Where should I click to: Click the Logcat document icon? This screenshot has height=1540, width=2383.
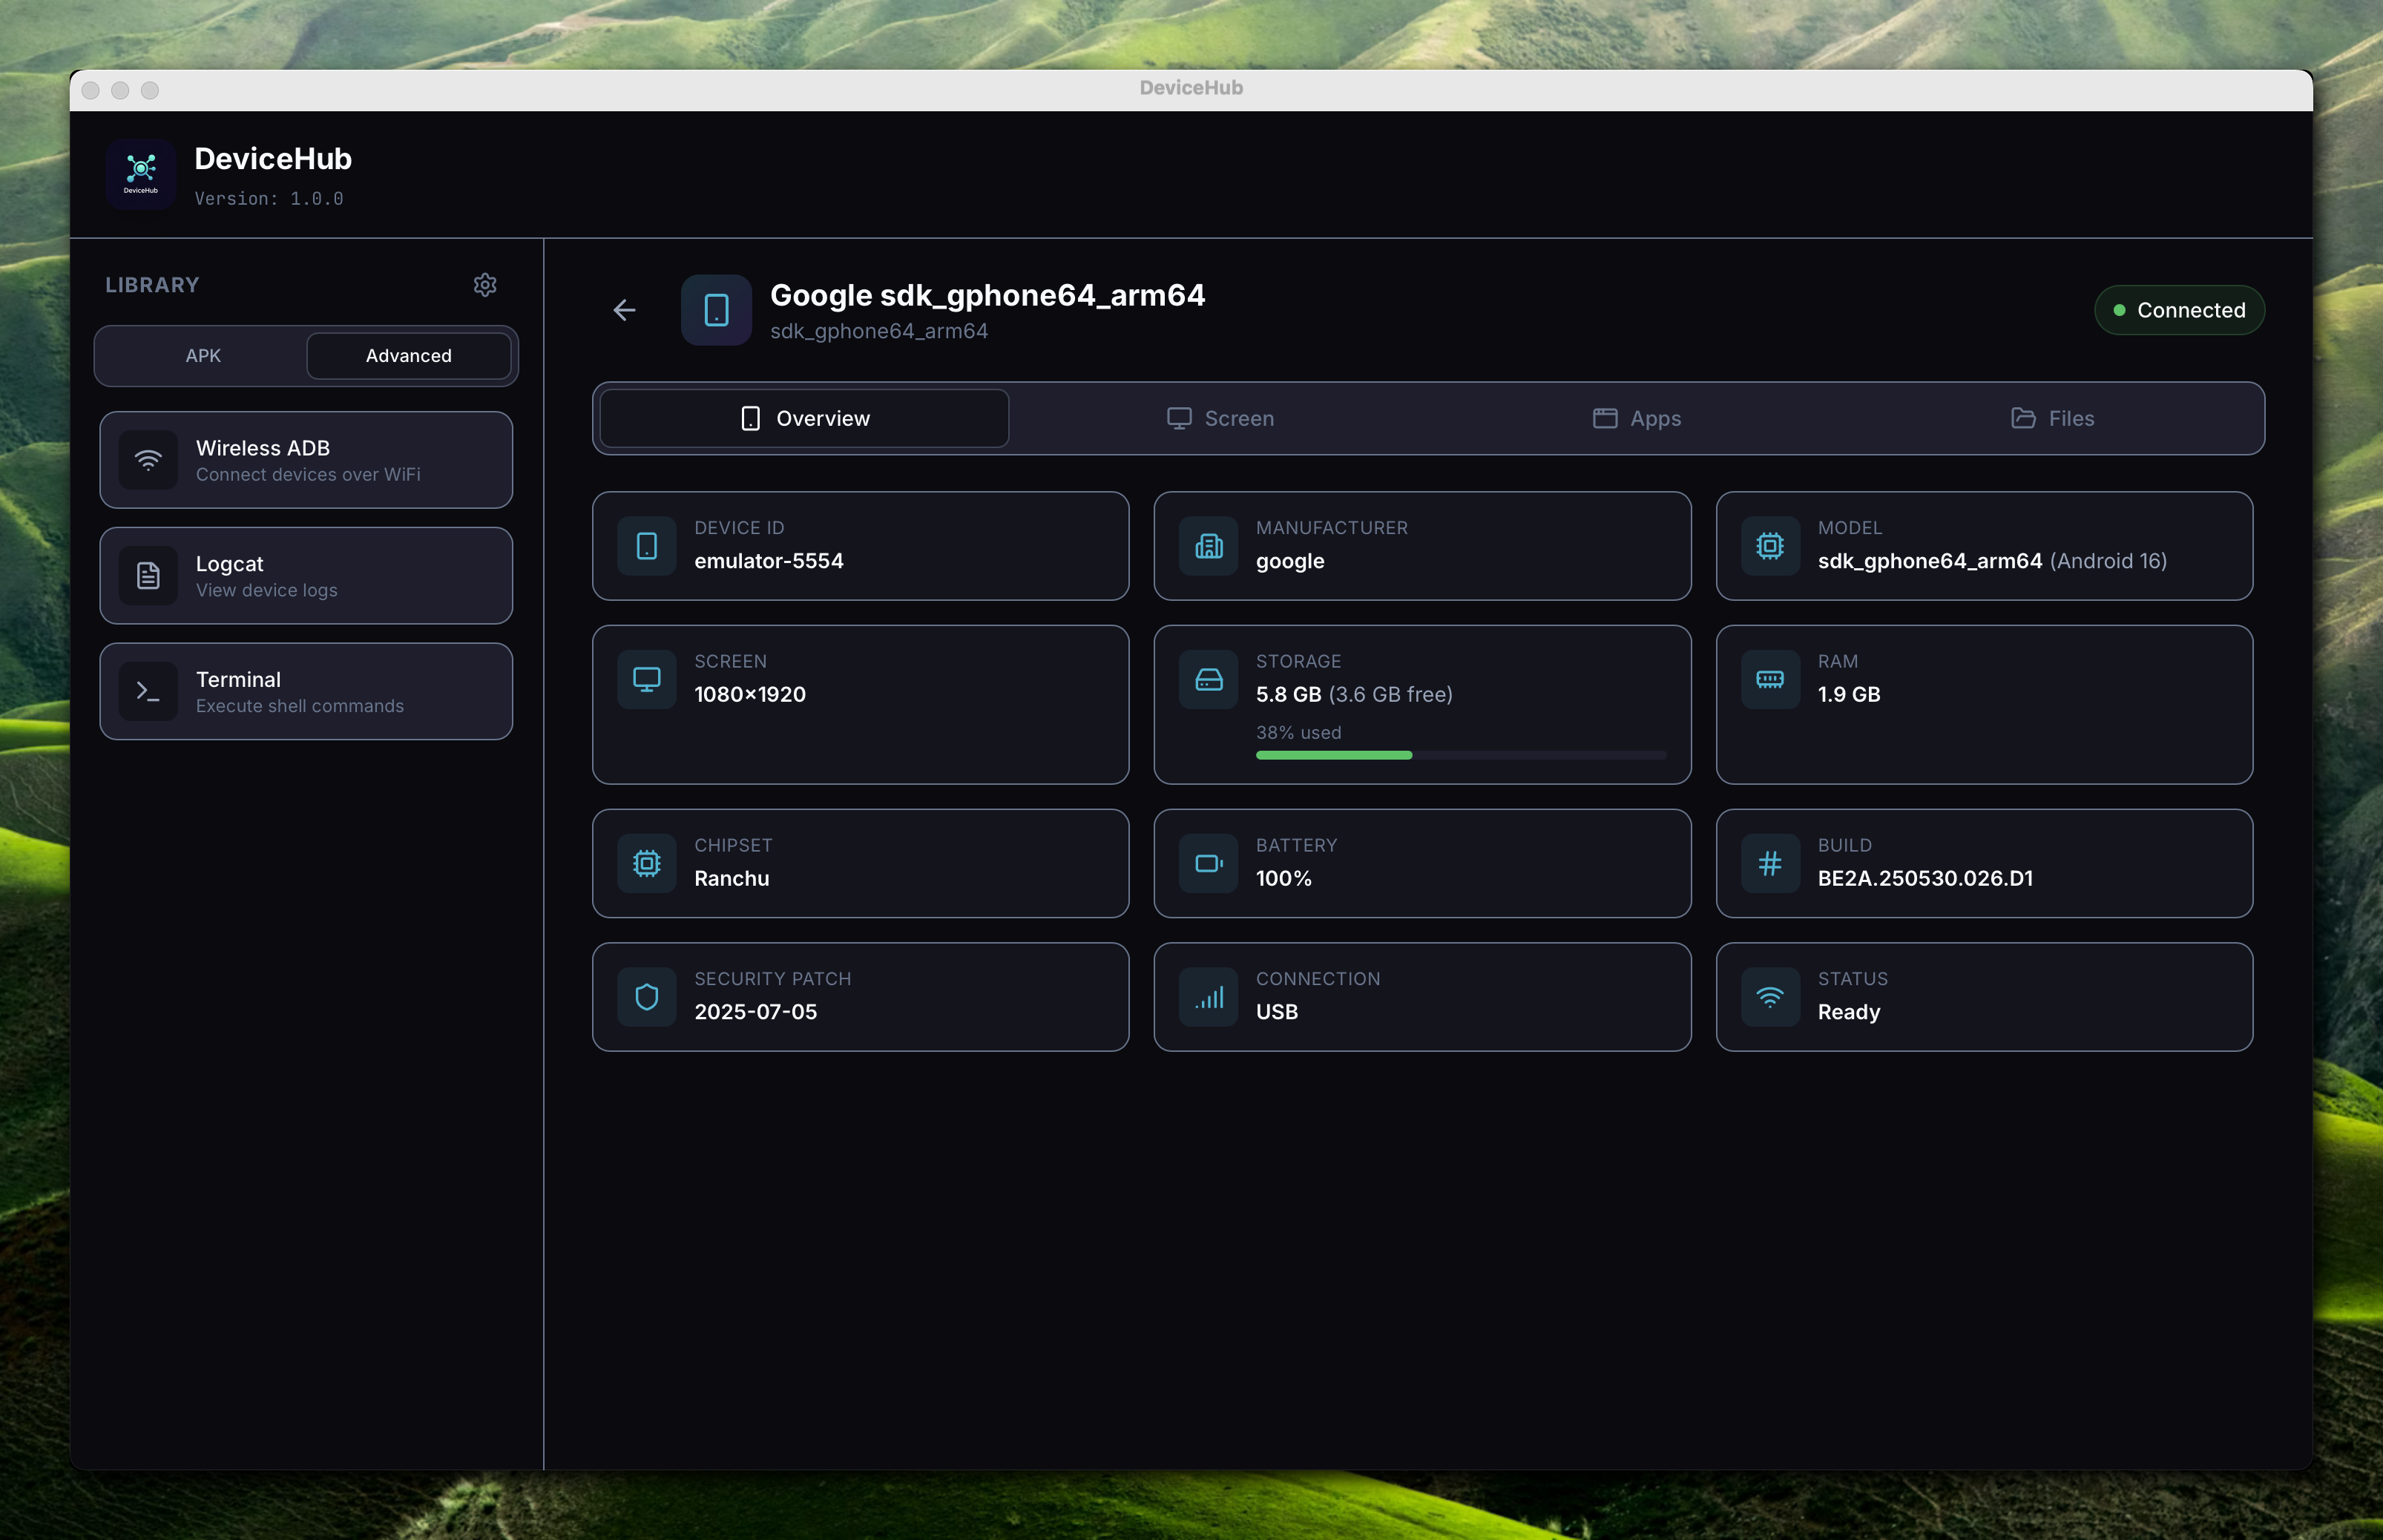148,576
